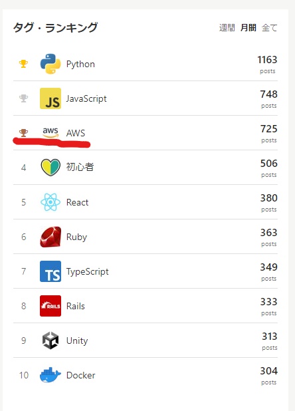Click the red Ruby gem icon

click(50, 237)
